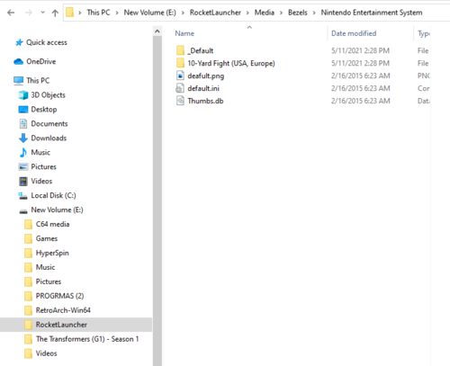The height and width of the screenshot is (366, 450).
Task: Click the Local Disk (C:) drive icon
Action: (x=23, y=196)
